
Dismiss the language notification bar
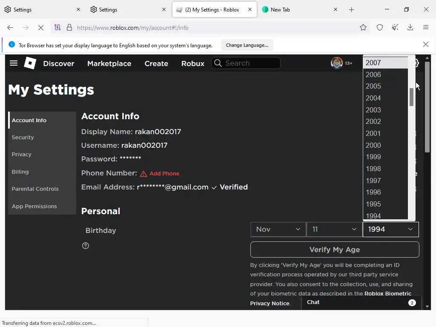point(426,44)
